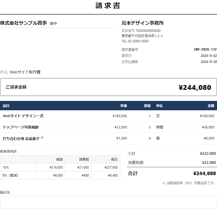Image resolution: width=217 pixels, height=209 pixels.
Task: Click registration number T0000000000000
Action: (x=148, y=31)
